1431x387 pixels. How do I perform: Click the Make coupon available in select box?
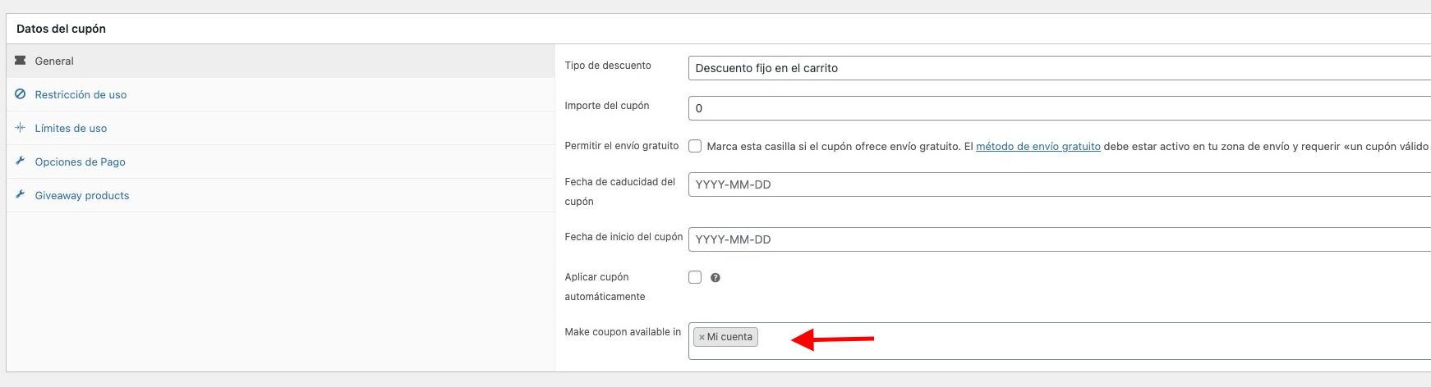pyautogui.click(x=1060, y=341)
